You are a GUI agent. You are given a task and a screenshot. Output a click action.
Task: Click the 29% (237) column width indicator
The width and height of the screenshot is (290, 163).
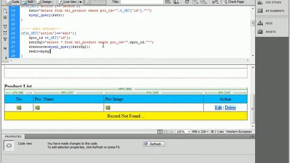tap(67, 92)
